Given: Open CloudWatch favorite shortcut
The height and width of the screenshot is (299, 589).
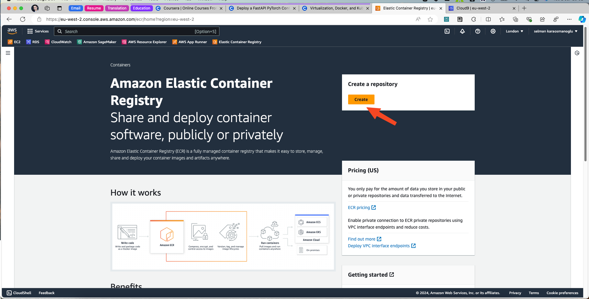Looking at the screenshot, I should tap(58, 42).
